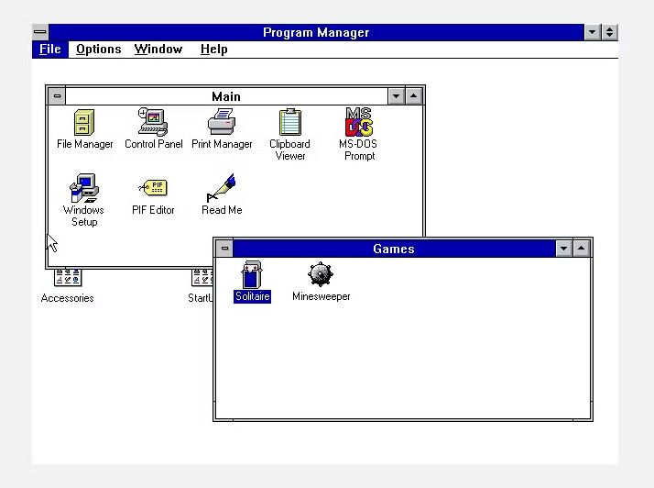Maximize the Main group window
Screen dimensions: 654x488
tap(413, 96)
